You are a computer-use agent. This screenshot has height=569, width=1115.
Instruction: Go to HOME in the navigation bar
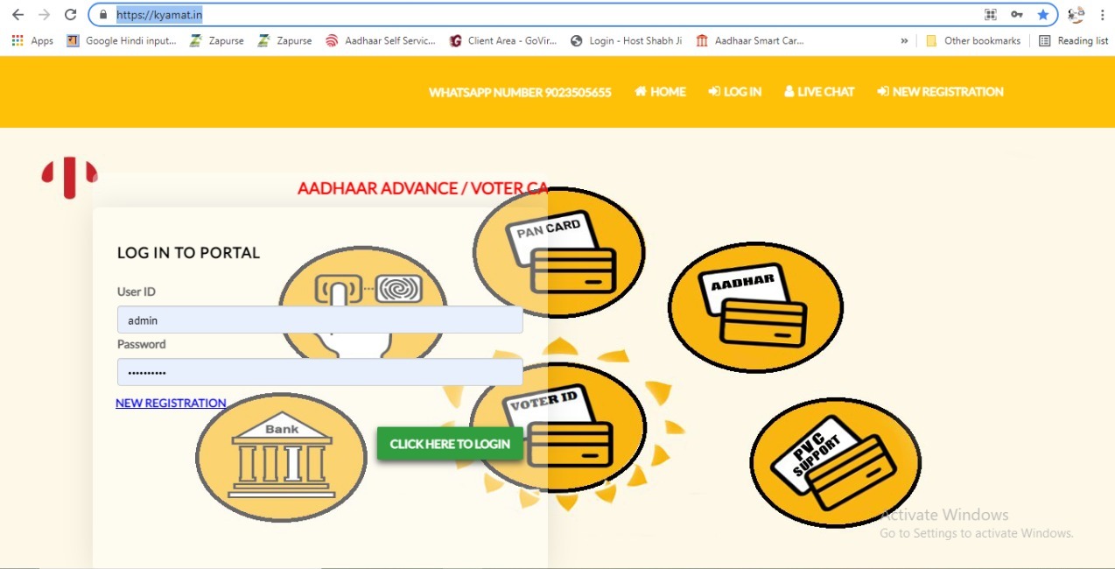660,91
